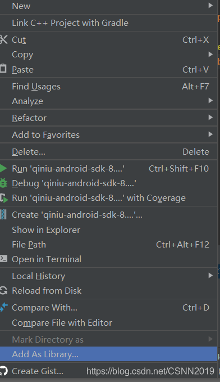Click the terminal icon beside Open in Terminal

coord(3,258)
